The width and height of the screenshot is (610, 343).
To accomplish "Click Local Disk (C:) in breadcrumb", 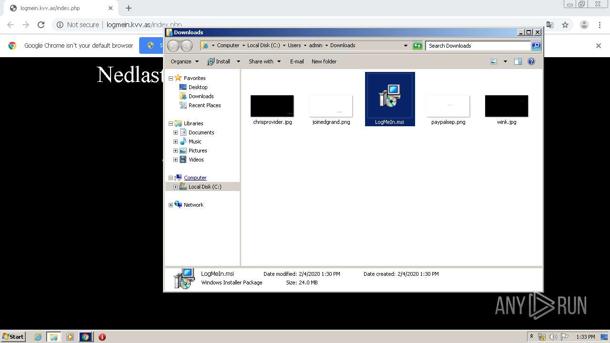I will tap(264, 45).
